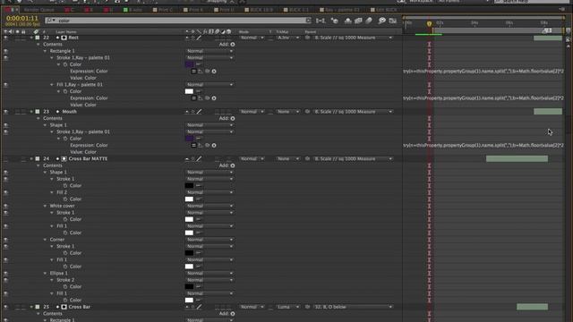Click the Color stopwatch under Cross Bar MATTE Fill 2

[x=65, y=199]
